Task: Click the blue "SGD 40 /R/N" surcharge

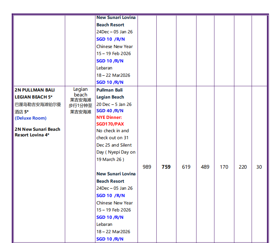Action: 110,110
